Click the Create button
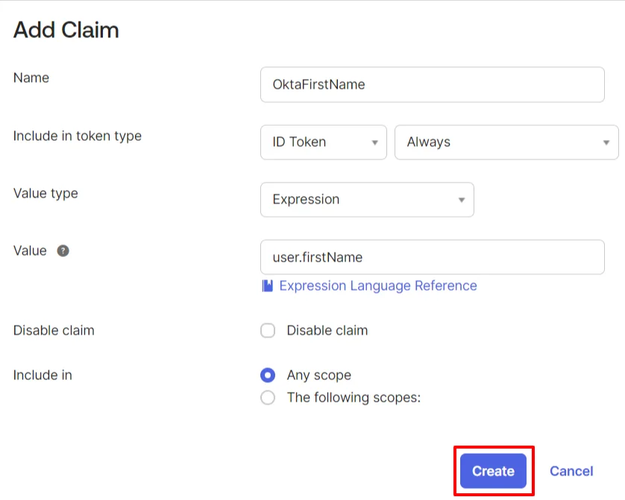Screen dimensions: 625x500 (x=492, y=471)
